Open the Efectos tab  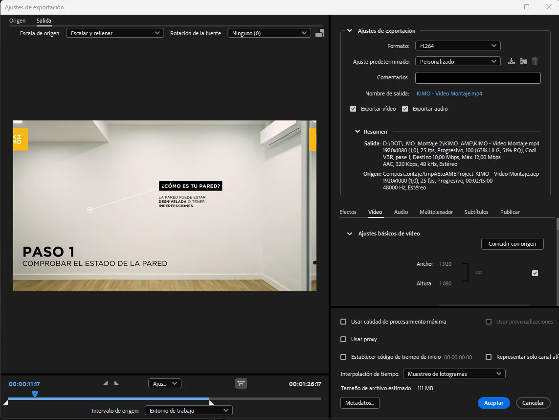tap(348, 212)
